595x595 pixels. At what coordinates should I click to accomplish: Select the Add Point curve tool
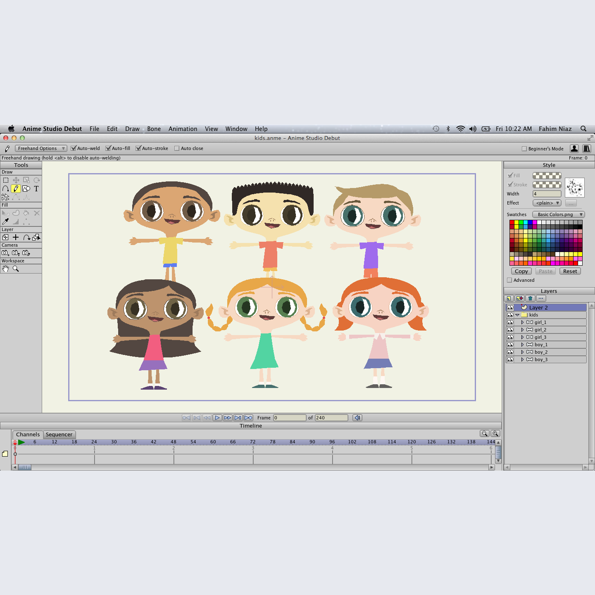(x=5, y=189)
